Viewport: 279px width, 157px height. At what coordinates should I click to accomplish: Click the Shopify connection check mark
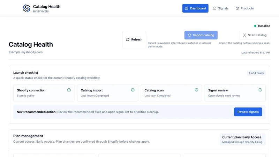pos(69,90)
